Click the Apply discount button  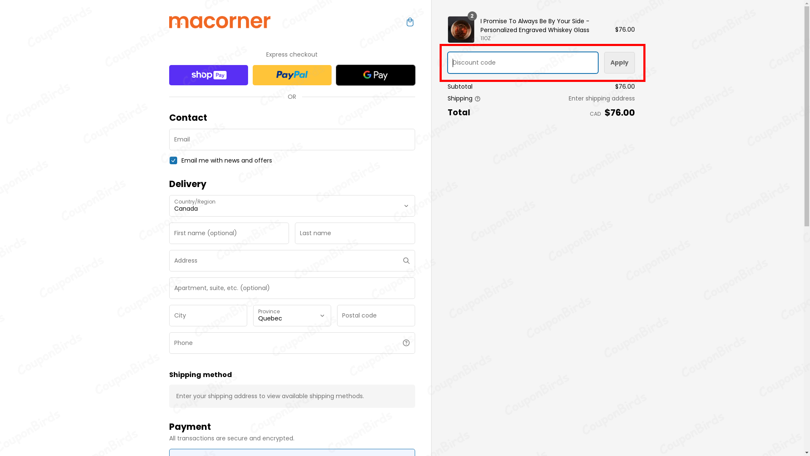(x=619, y=62)
